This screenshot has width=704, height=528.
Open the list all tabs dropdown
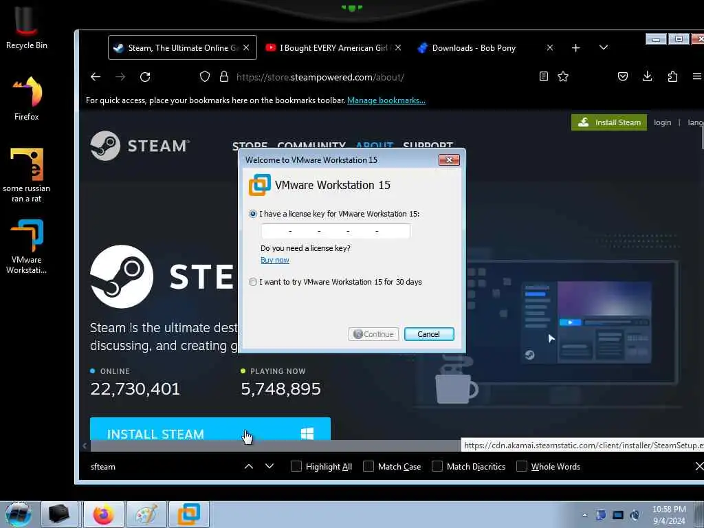[604, 47]
